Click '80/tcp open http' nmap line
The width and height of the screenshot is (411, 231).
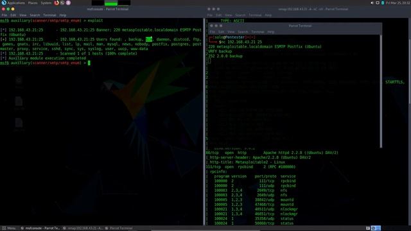coord(272,153)
